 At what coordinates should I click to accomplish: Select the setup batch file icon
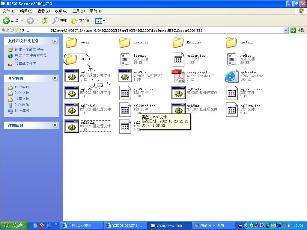72,76
